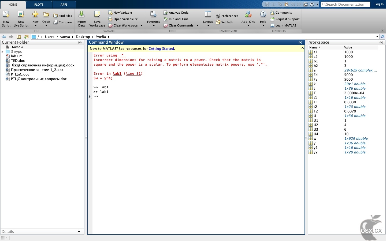This screenshot has height=241, width=386.
Task: Open Favorites menu
Action: click(x=154, y=19)
